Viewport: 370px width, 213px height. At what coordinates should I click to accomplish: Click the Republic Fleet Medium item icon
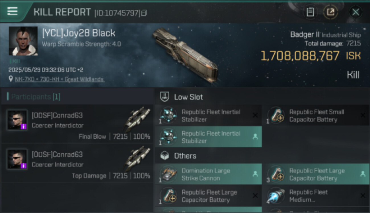(276, 196)
